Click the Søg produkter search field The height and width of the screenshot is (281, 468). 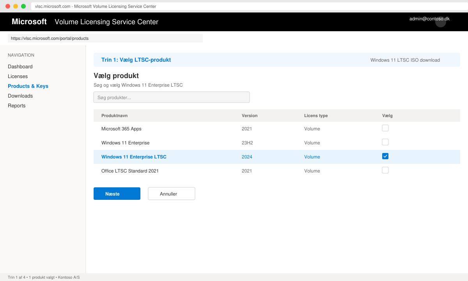pyautogui.click(x=172, y=97)
